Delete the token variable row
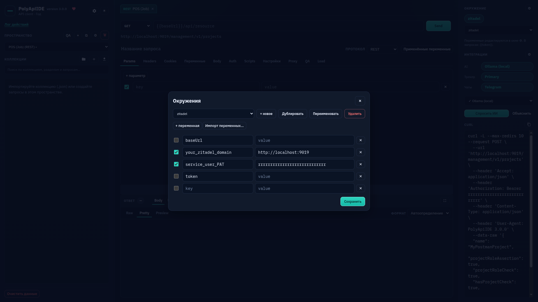The width and height of the screenshot is (538, 302). 360,176
